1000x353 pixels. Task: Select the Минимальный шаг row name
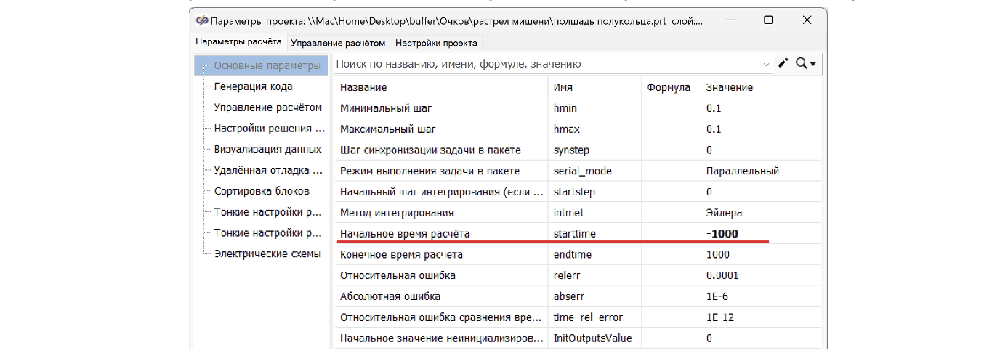tap(386, 108)
